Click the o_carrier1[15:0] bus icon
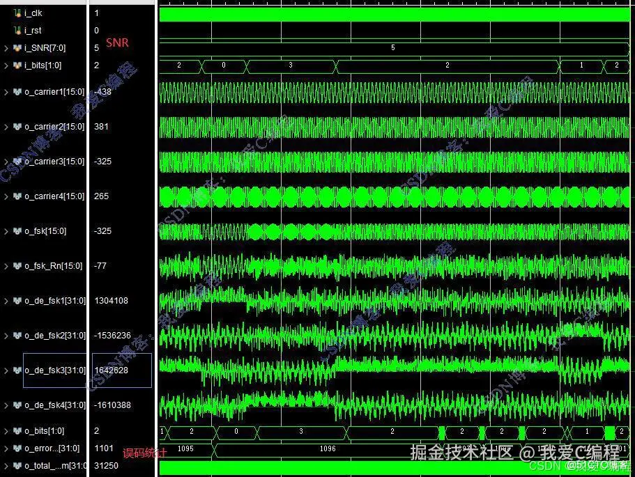 click(17, 92)
